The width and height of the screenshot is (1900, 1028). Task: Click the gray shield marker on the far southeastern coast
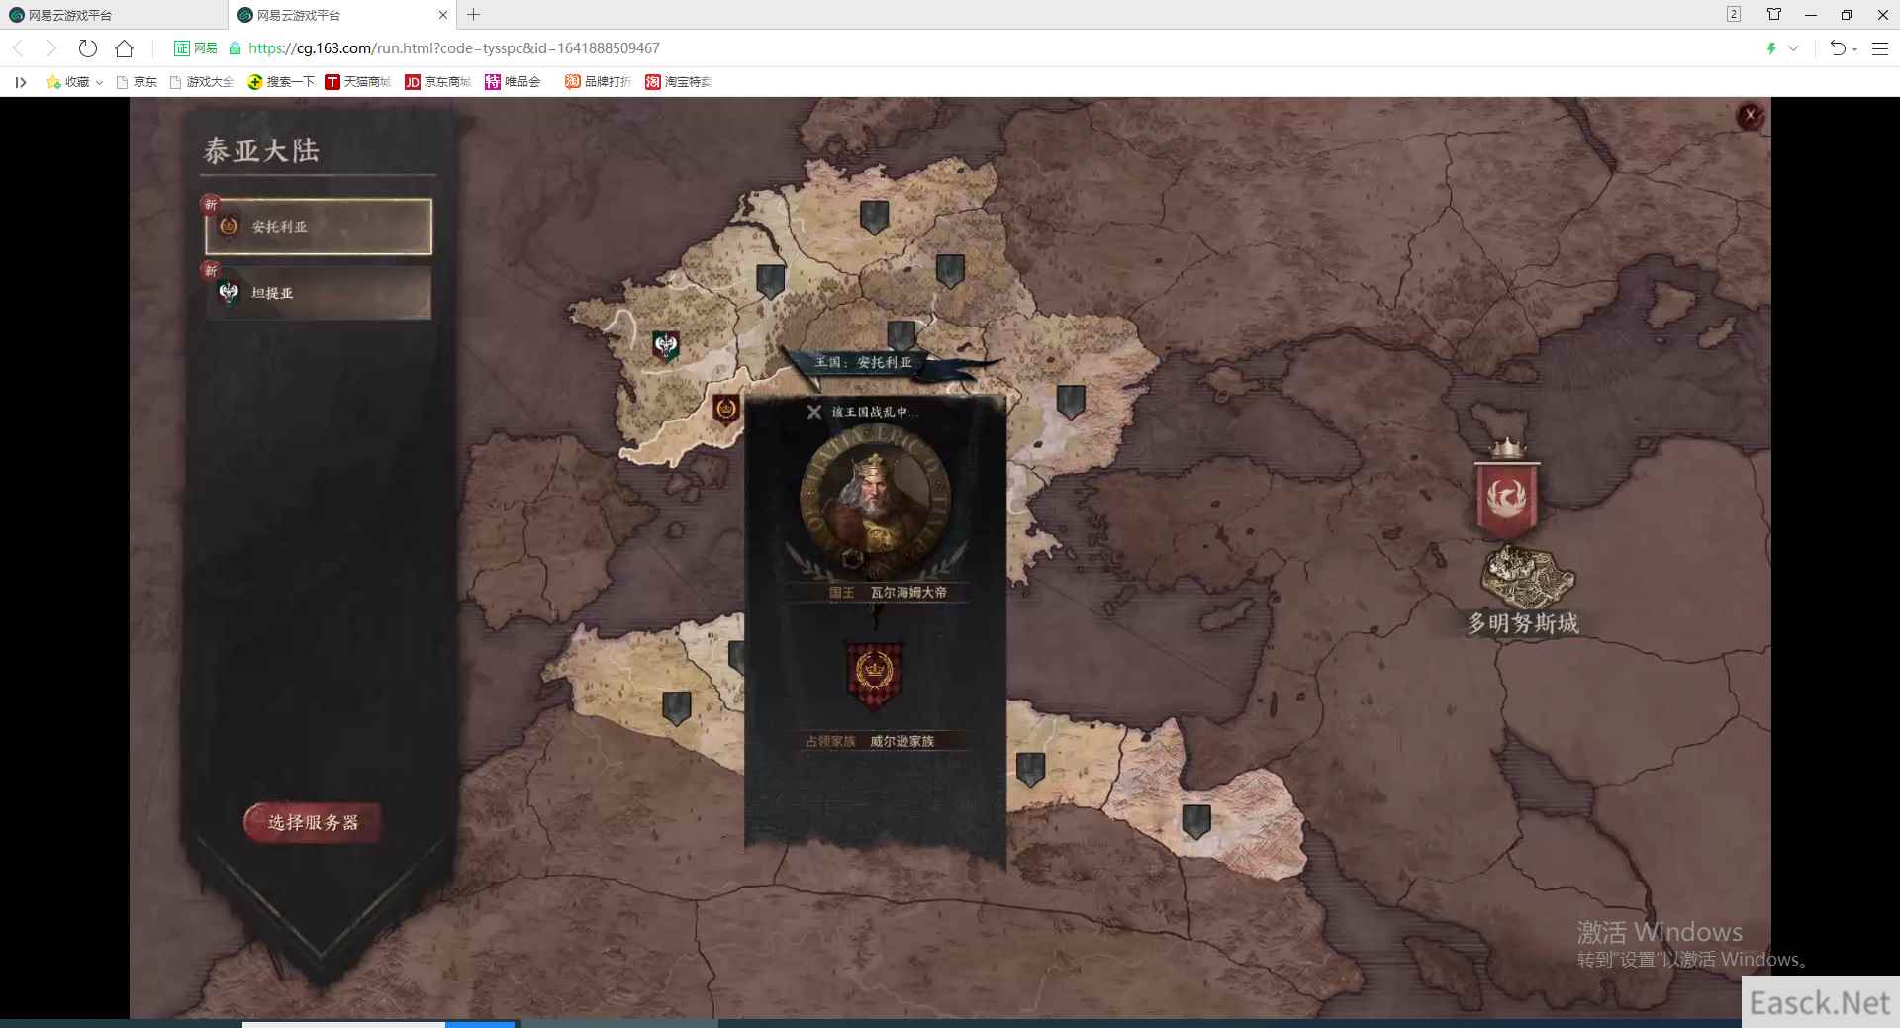click(x=1196, y=821)
